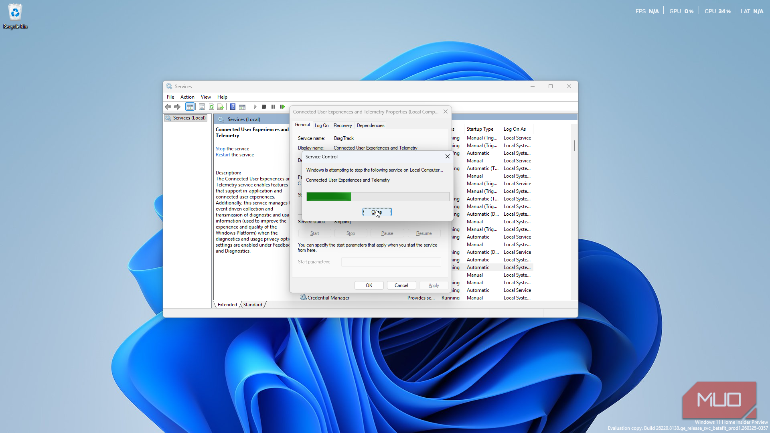Viewport: 770px width, 433px height.
Task: Select the Credential Manager service row name
Action: click(328, 298)
